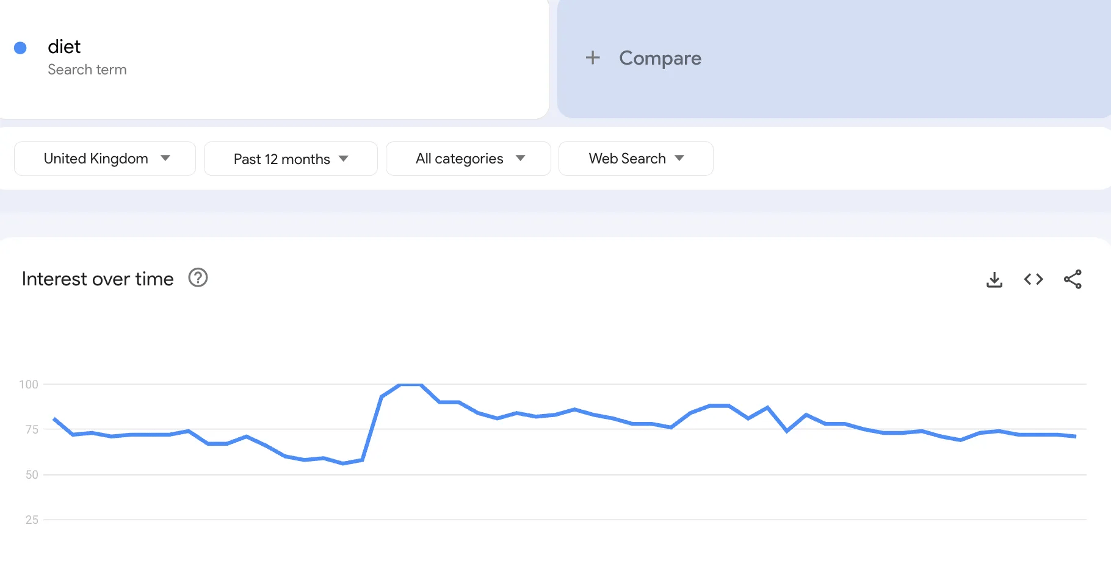Open the Web Search filter
This screenshot has height=561, width=1111.
(x=627, y=159)
